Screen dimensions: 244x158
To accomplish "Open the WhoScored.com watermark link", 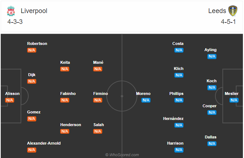I will point(122,155).
